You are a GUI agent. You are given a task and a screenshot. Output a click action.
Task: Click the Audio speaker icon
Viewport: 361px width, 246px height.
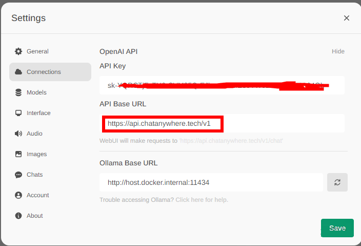(18, 134)
